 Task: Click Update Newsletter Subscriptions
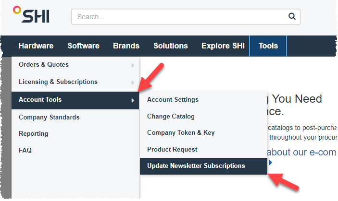[x=203, y=166]
